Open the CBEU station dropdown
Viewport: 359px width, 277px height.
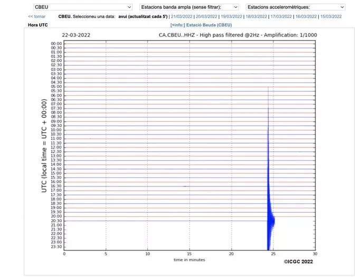click(82, 7)
